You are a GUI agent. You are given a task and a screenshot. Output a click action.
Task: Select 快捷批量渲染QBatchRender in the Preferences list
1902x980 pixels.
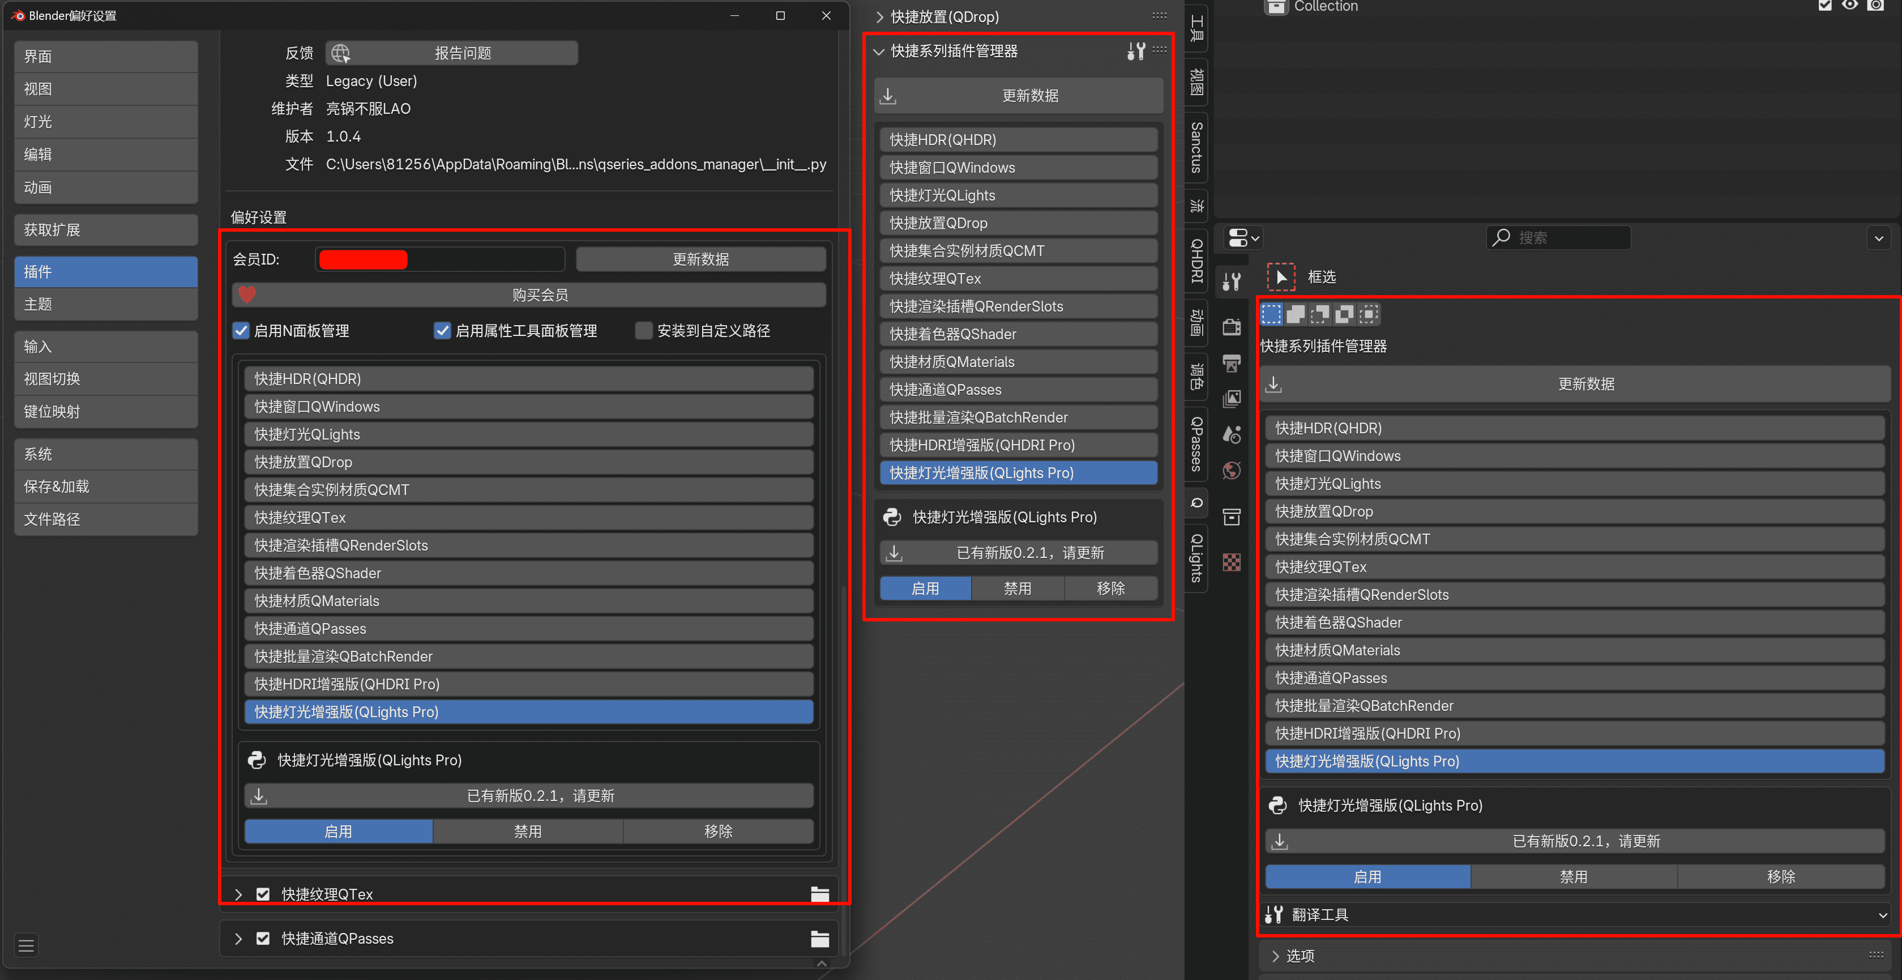[529, 657]
